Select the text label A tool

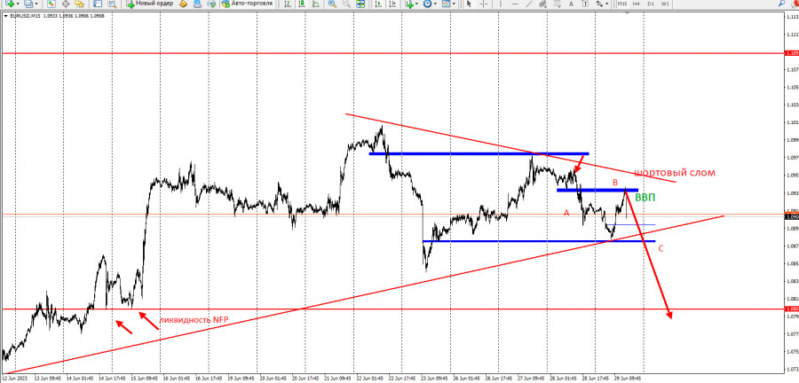coord(571,4)
